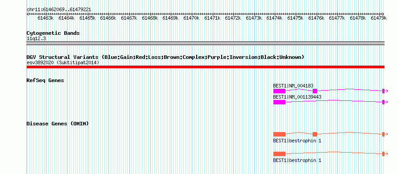This screenshot has width=397, height=174.
Task: Click the large first exon of NM_004183
Action: (279, 91)
